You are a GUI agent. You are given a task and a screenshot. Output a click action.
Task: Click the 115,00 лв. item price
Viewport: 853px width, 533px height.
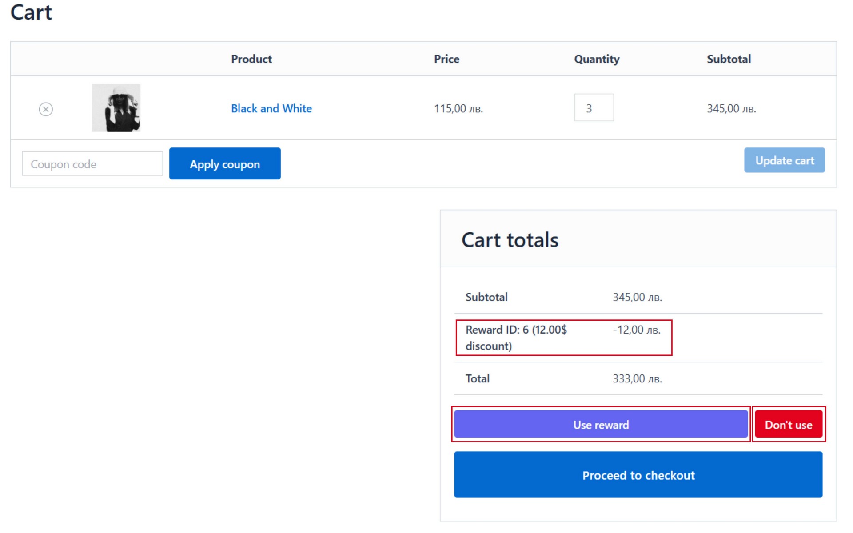click(458, 109)
